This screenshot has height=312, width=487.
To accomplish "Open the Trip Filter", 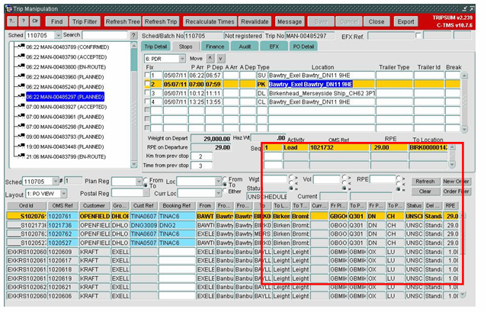I will pos(85,21).
